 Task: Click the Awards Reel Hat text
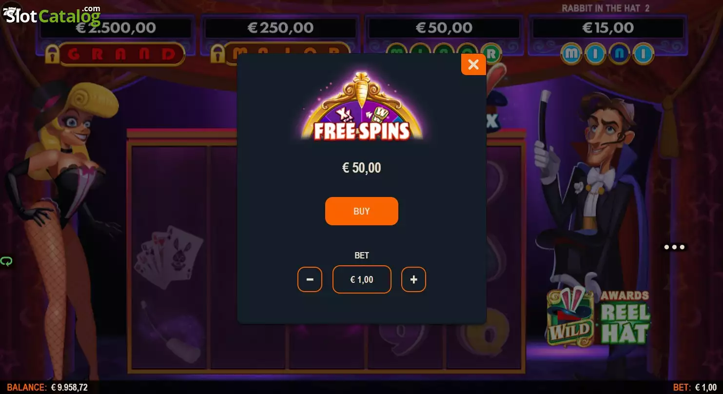pos(625,316)
